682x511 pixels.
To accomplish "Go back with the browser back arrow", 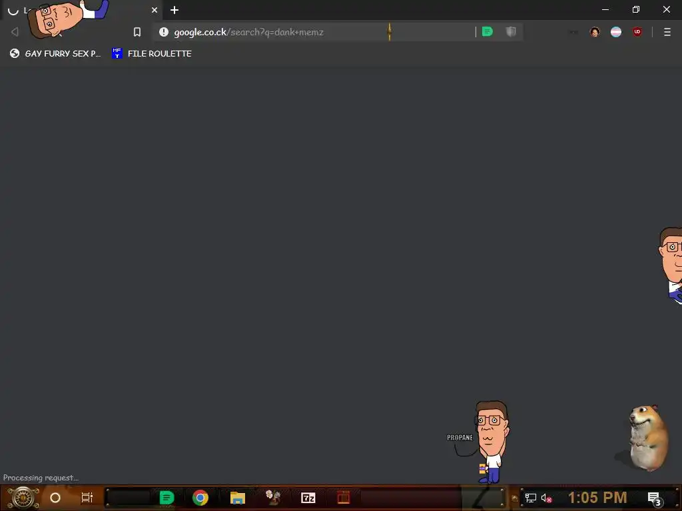I will [x=15, y=32].
